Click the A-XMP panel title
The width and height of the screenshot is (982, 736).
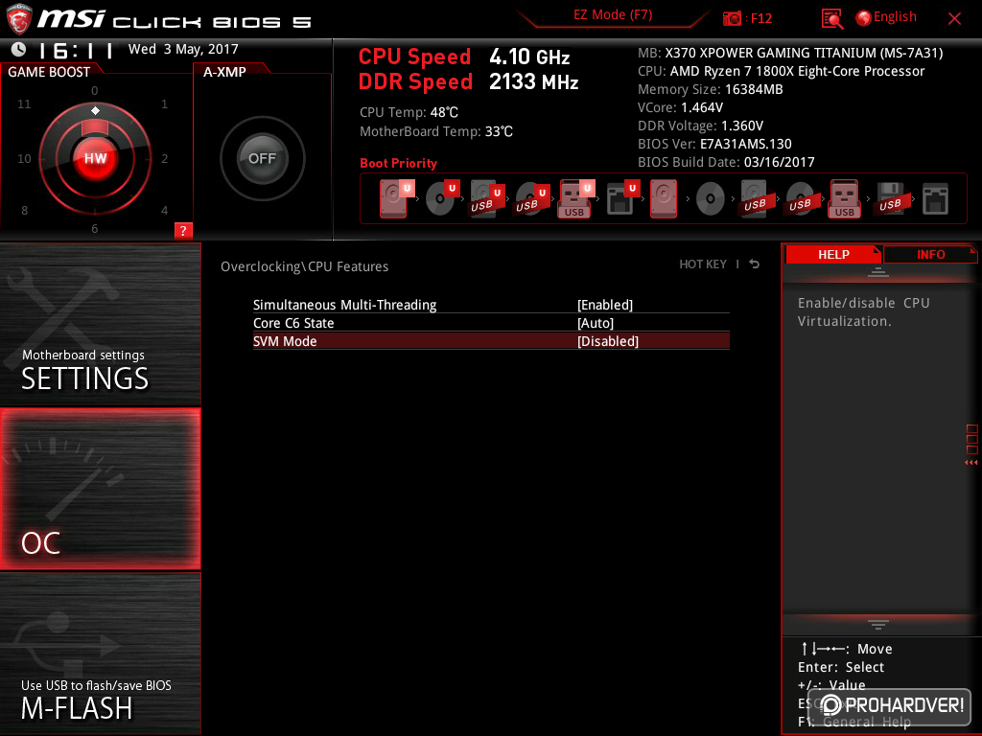click(224, 71)
